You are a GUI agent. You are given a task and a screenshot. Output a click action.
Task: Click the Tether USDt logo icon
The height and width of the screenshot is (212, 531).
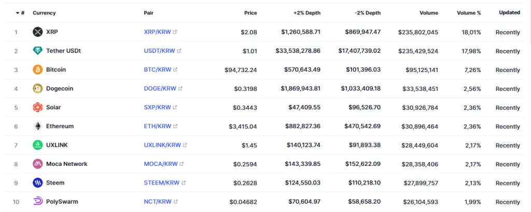coord(37,51)
